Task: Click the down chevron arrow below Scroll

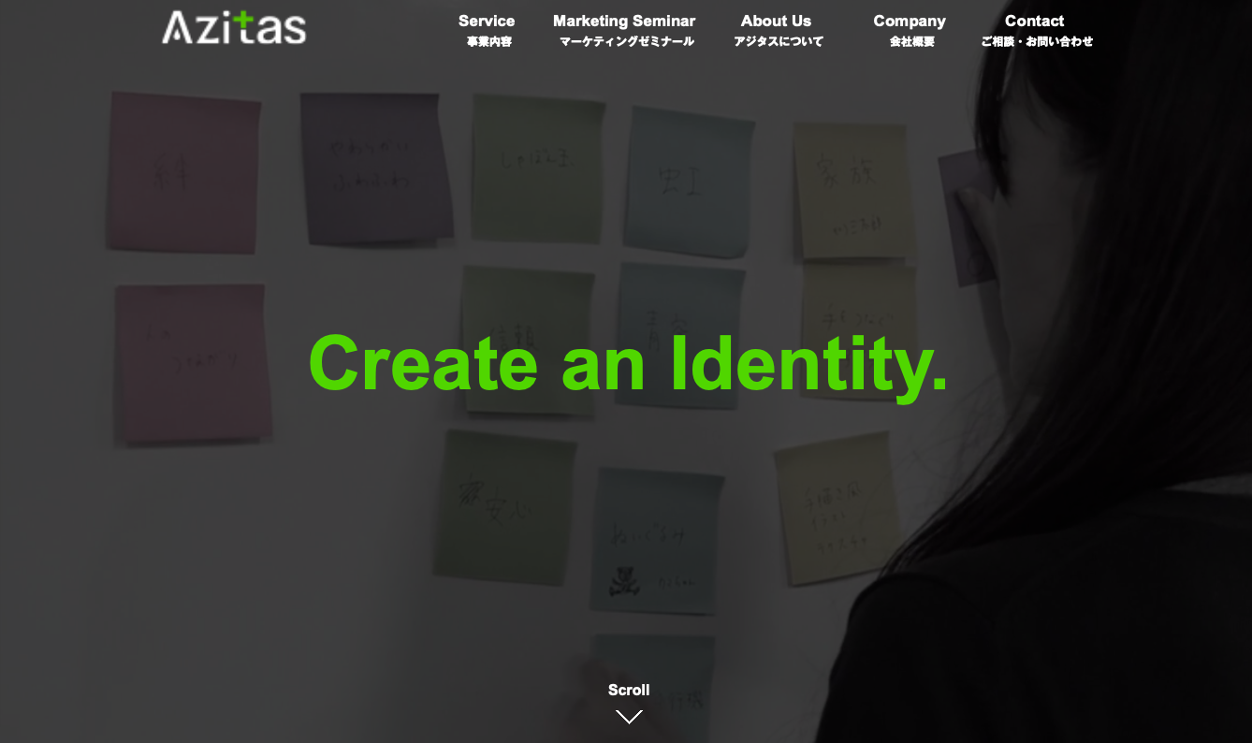Action: (x=629, y=717)
